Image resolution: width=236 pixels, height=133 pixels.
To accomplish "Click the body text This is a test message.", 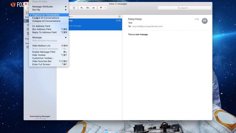I will coord(138,34).
